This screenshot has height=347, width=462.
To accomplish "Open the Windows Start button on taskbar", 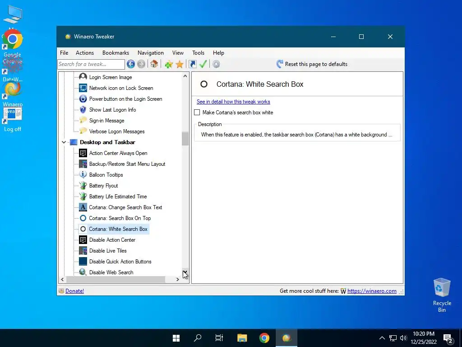I will click(176, 338).
